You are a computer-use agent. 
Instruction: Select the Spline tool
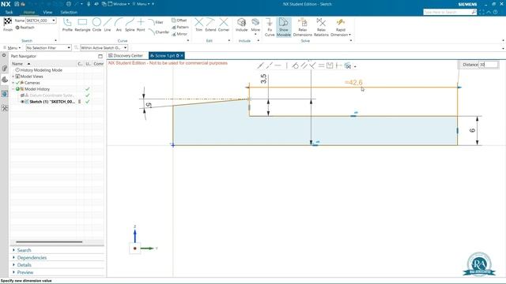pyautogui.click(x=130, y=24)
